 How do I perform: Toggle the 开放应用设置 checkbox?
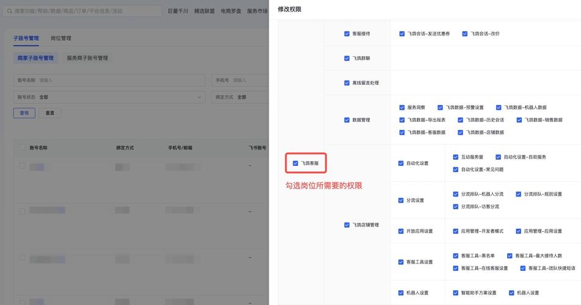[401, 231]
